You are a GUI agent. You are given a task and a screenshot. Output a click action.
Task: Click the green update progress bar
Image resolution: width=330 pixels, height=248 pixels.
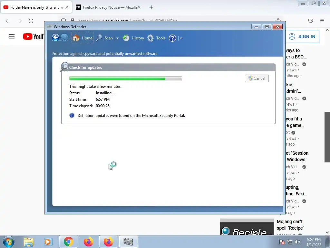(125, 78)
